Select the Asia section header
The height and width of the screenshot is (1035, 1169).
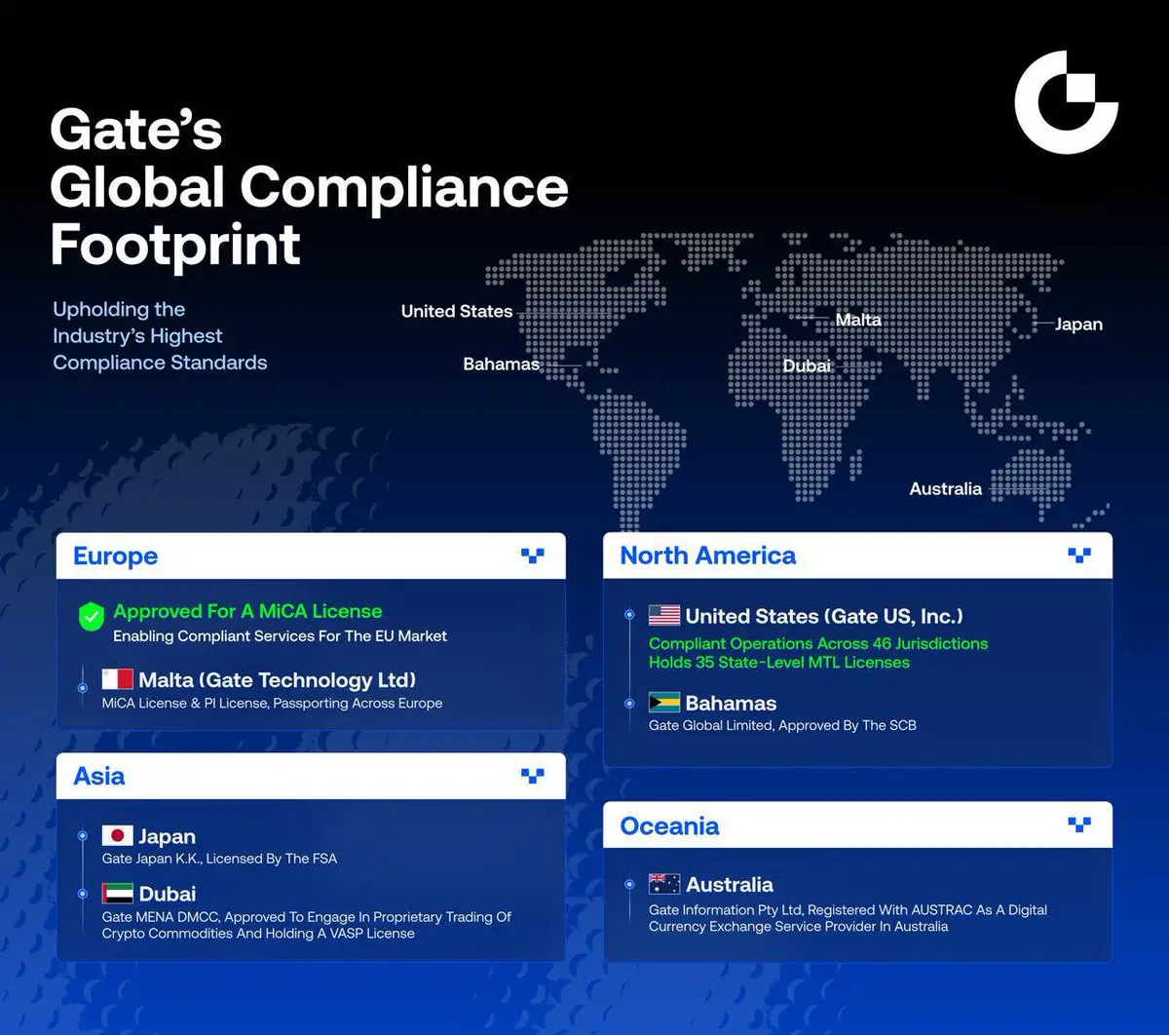(x=311, y=776)
